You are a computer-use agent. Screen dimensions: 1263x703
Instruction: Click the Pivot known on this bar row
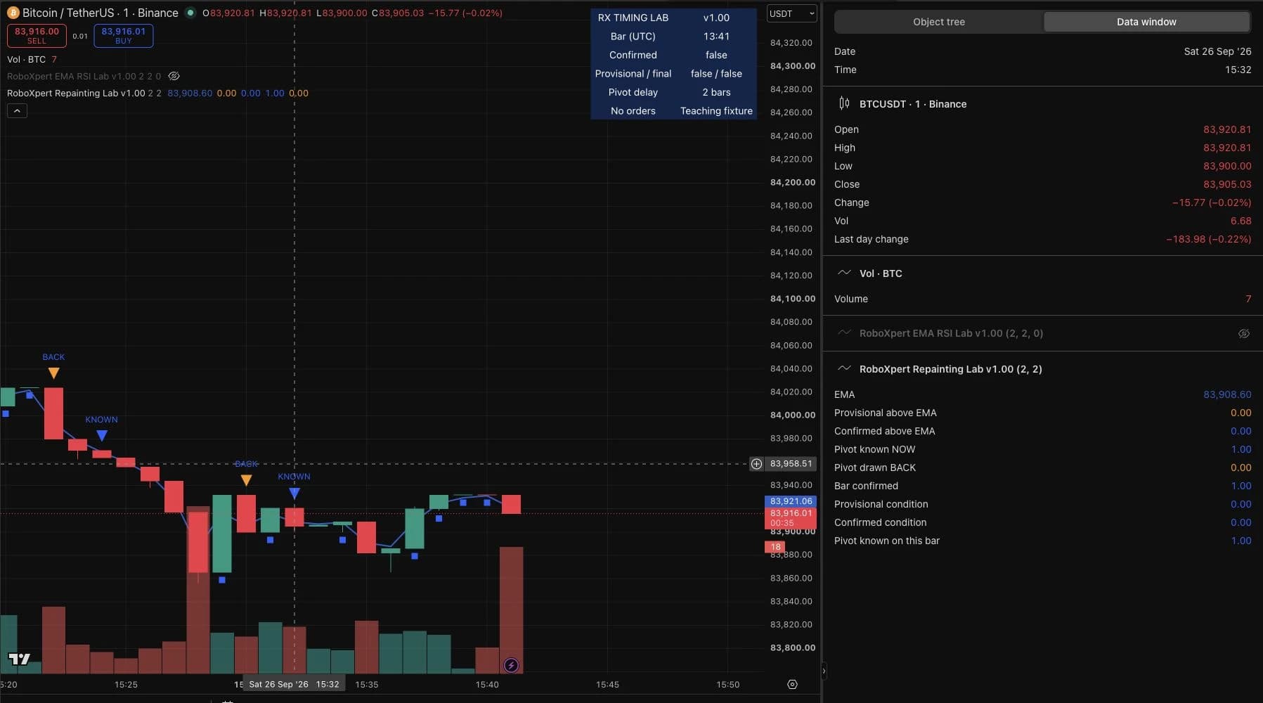click(1042, 541)
